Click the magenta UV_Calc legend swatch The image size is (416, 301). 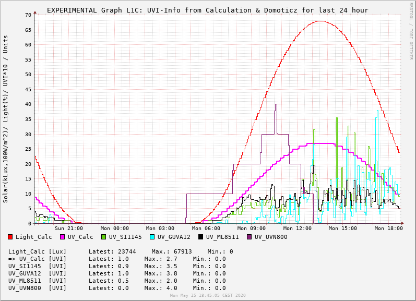pos(63,237)
